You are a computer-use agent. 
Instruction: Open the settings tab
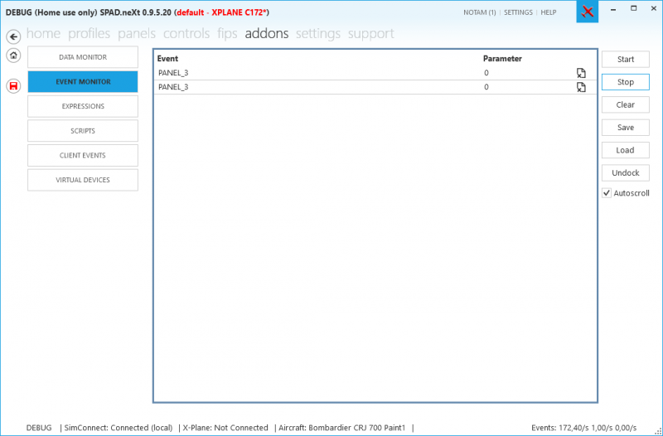click(x=318, y=33)
